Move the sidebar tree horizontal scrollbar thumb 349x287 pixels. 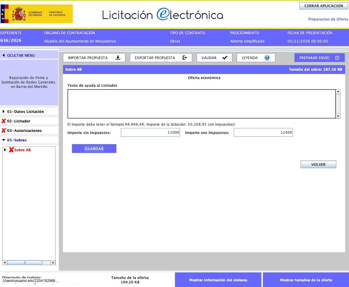click(x=25, y=263)
